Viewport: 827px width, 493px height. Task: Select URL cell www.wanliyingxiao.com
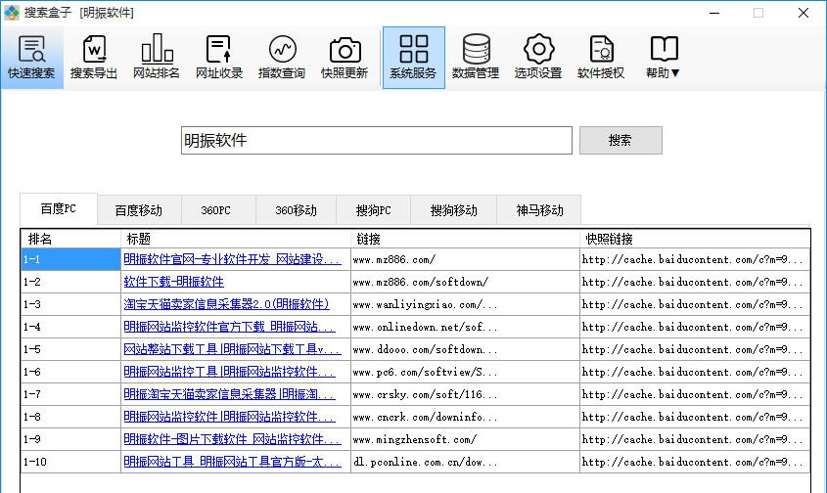coord(465,304)
